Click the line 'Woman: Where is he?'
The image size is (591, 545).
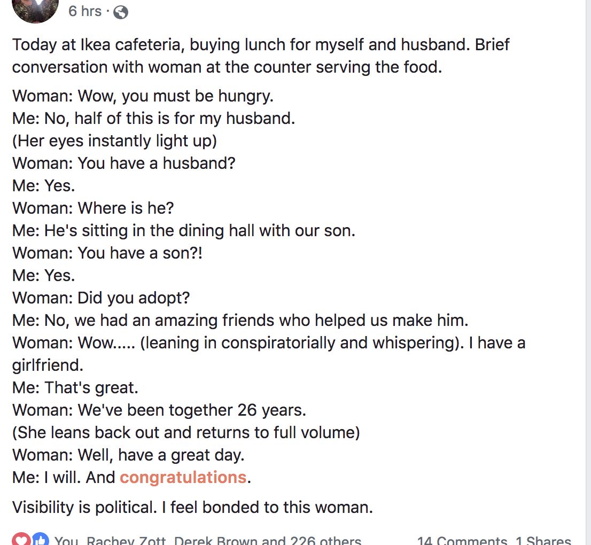coord(93,208)
